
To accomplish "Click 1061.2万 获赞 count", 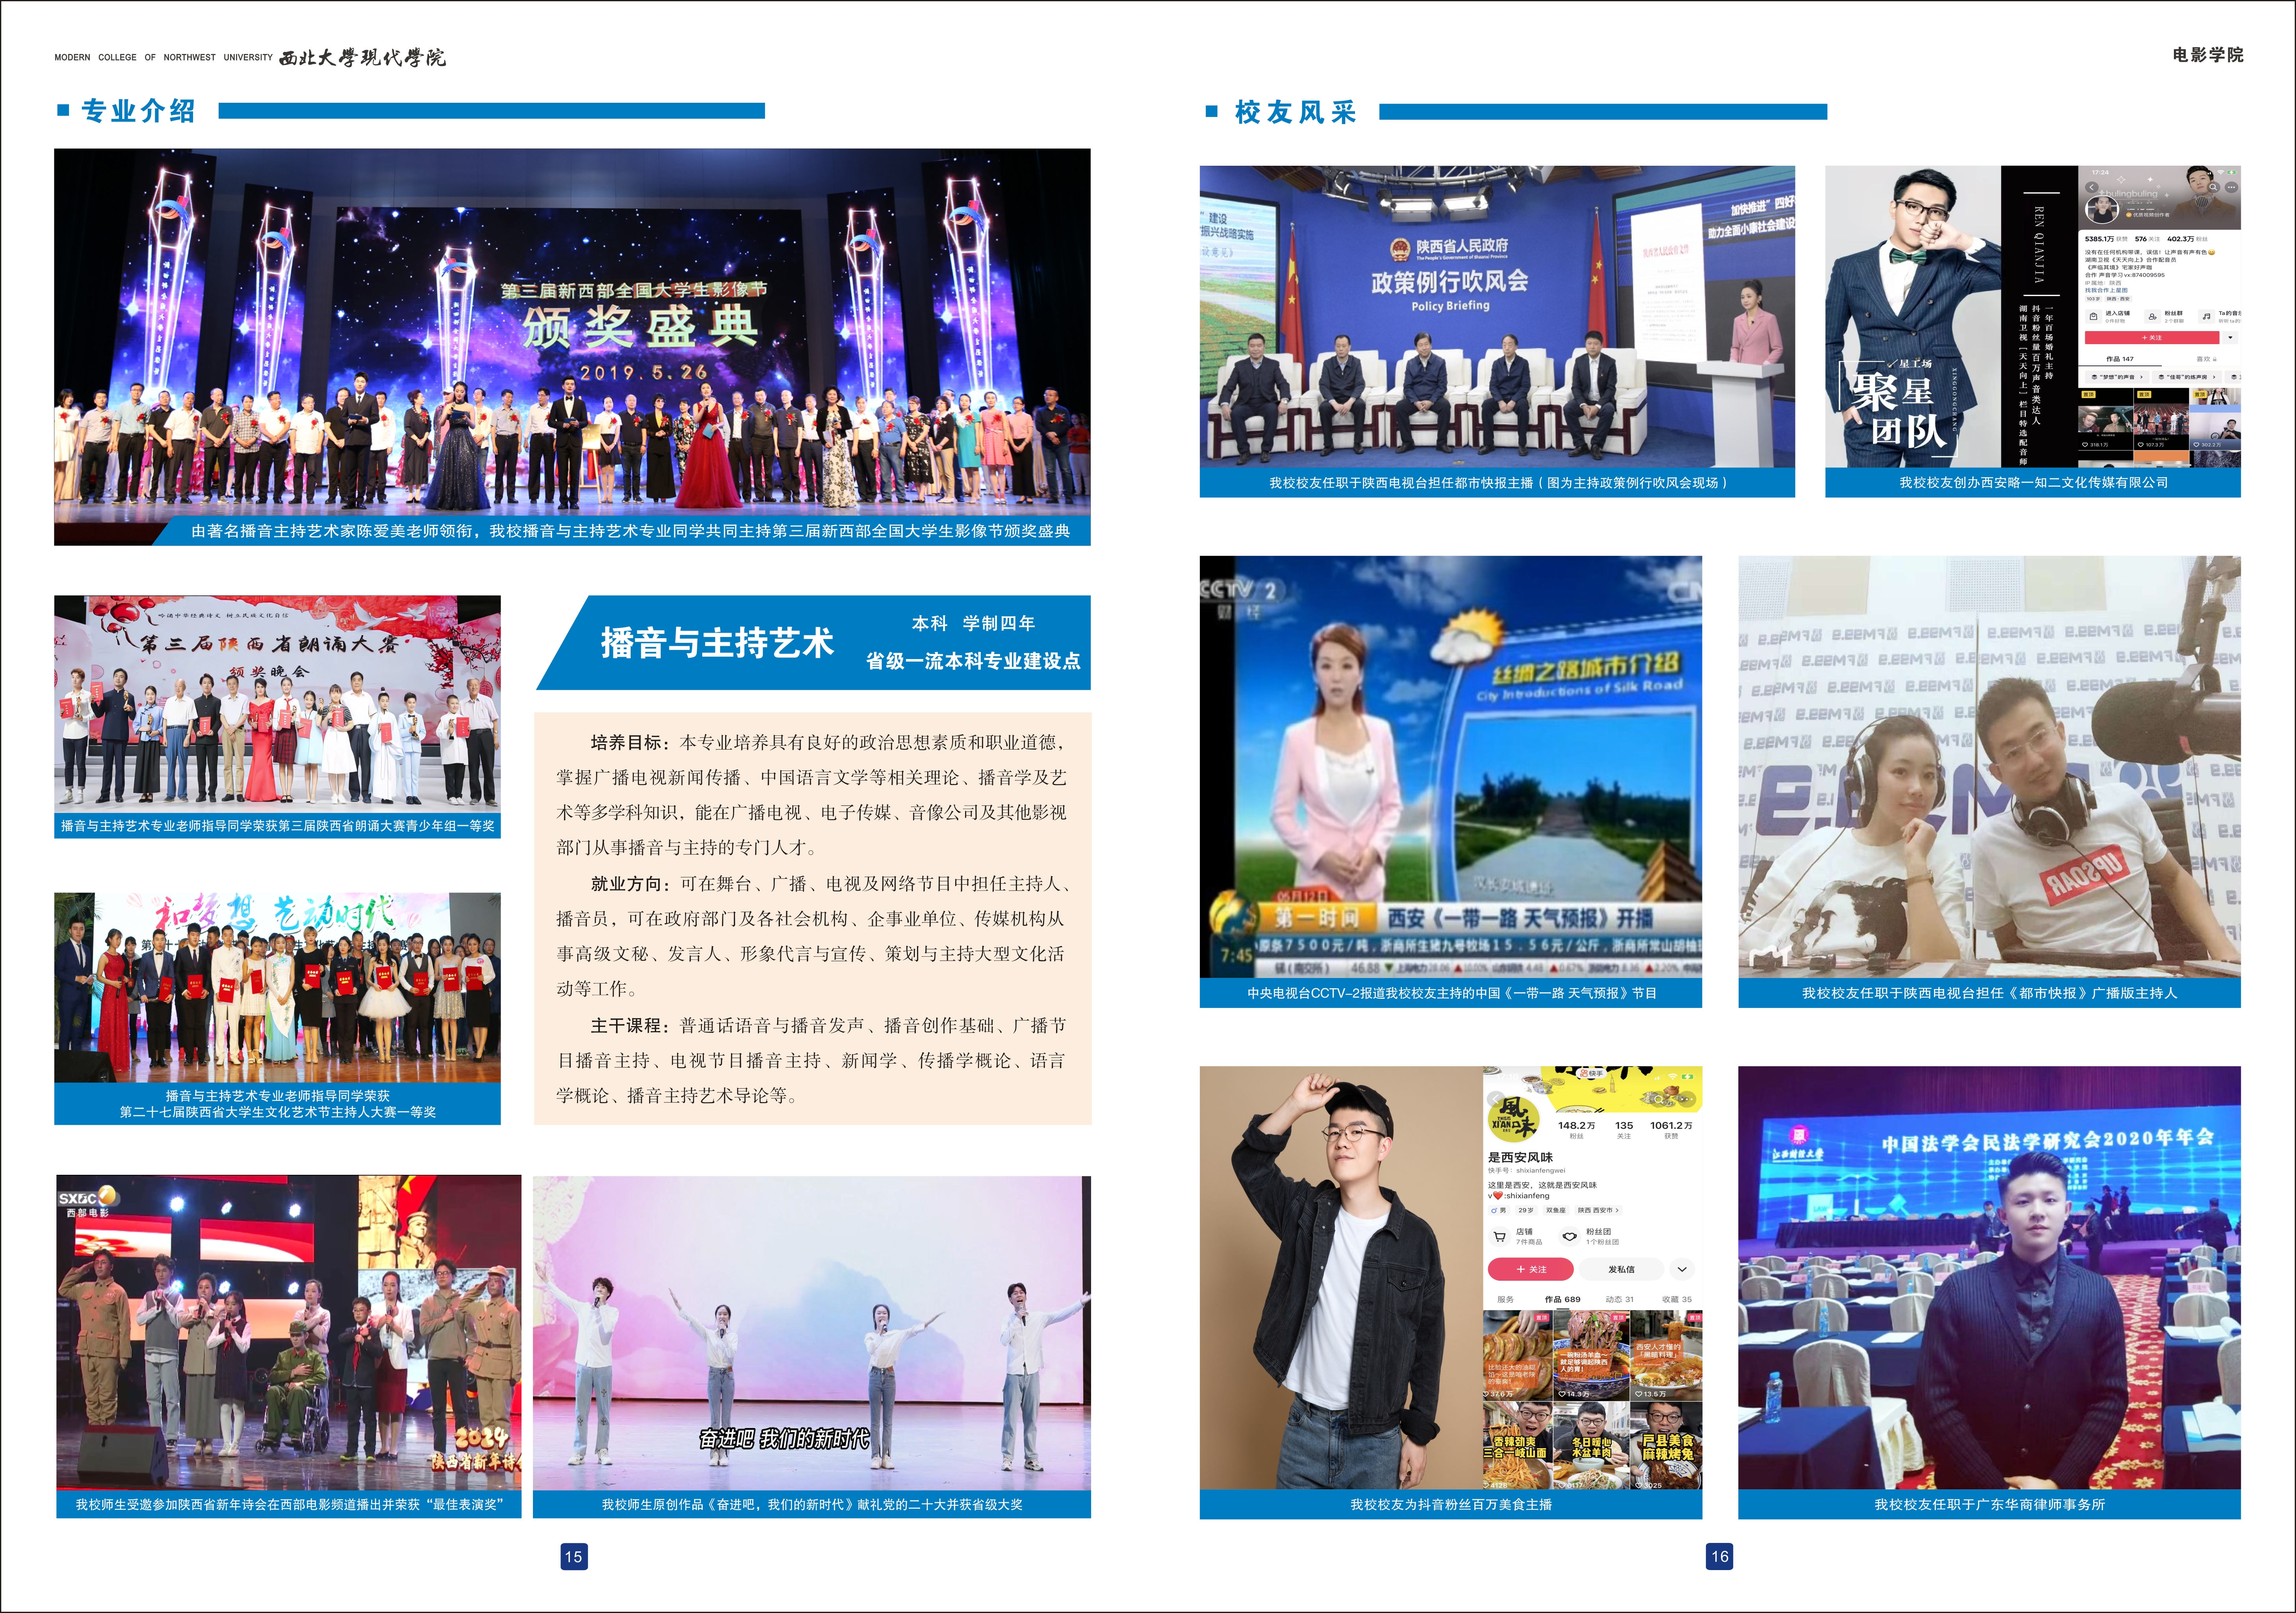I will [x=1671, y=1130].
